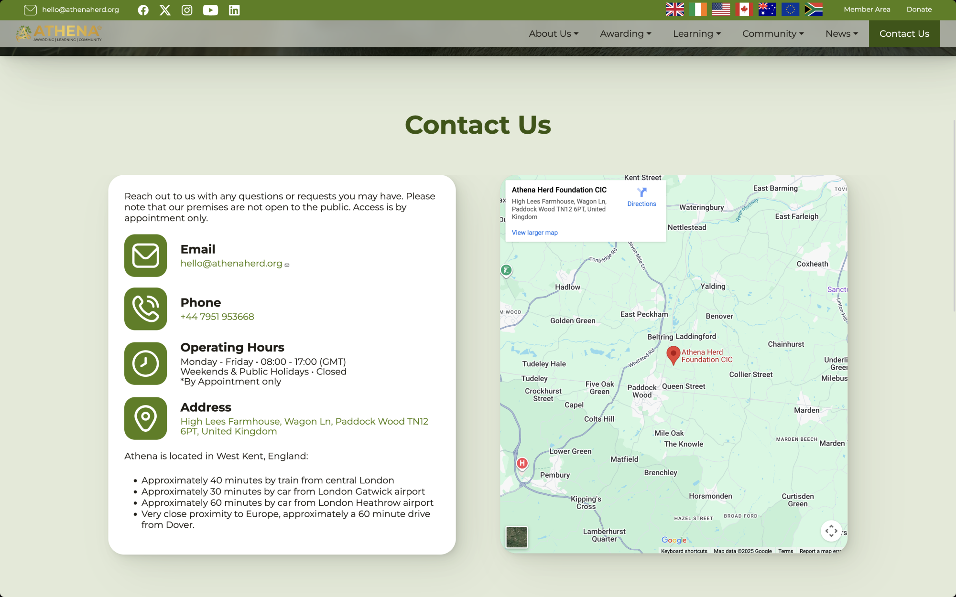This screenshot has width=956, height=597.
Task: Click the envelope icon in the top bar
Action: pyautogui.click(x=30, y=10)
